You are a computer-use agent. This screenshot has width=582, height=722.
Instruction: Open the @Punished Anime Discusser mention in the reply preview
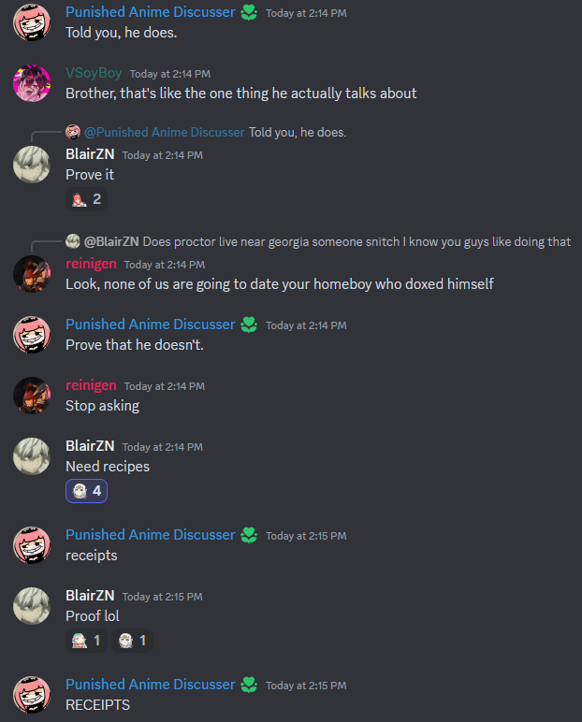tap(165, 133)
